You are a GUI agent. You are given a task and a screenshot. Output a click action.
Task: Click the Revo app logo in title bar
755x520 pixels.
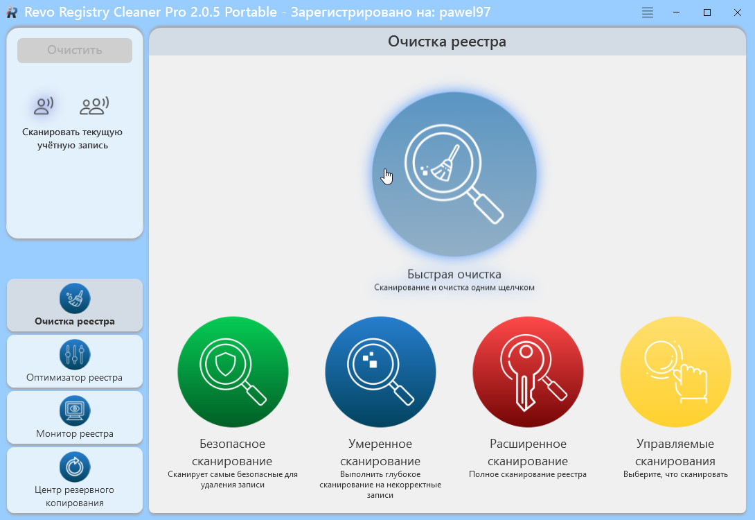tap(12, 12)
